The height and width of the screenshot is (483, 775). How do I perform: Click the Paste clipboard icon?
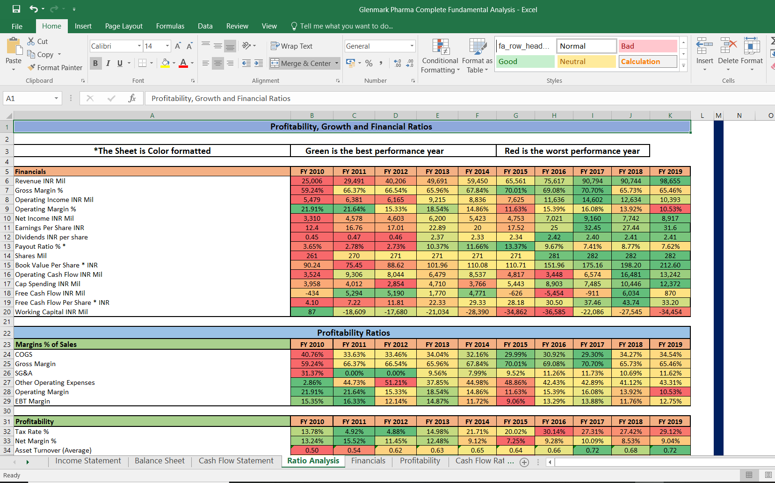(x=14, y=46)
